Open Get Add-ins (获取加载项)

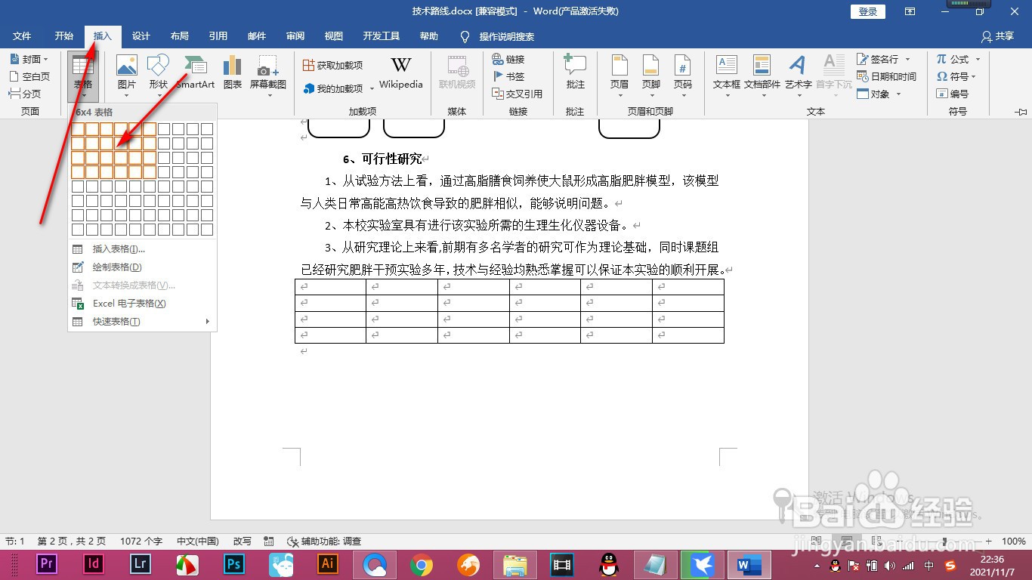click(332, 65)
